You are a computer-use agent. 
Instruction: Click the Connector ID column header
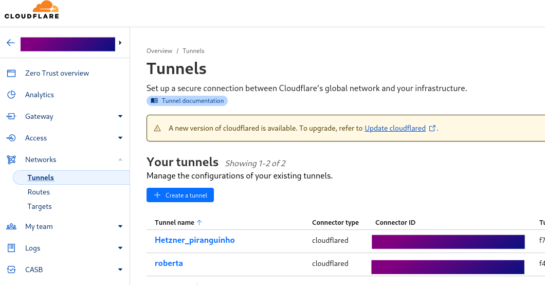point(395,223)
